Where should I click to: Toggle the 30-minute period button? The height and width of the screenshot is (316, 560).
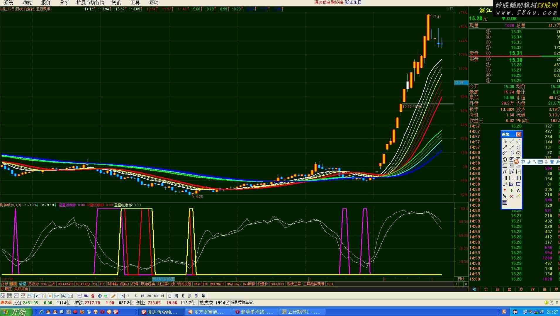coord(149,296)
